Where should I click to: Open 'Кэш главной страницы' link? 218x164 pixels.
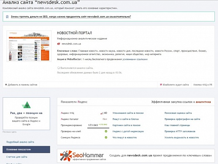177,125
